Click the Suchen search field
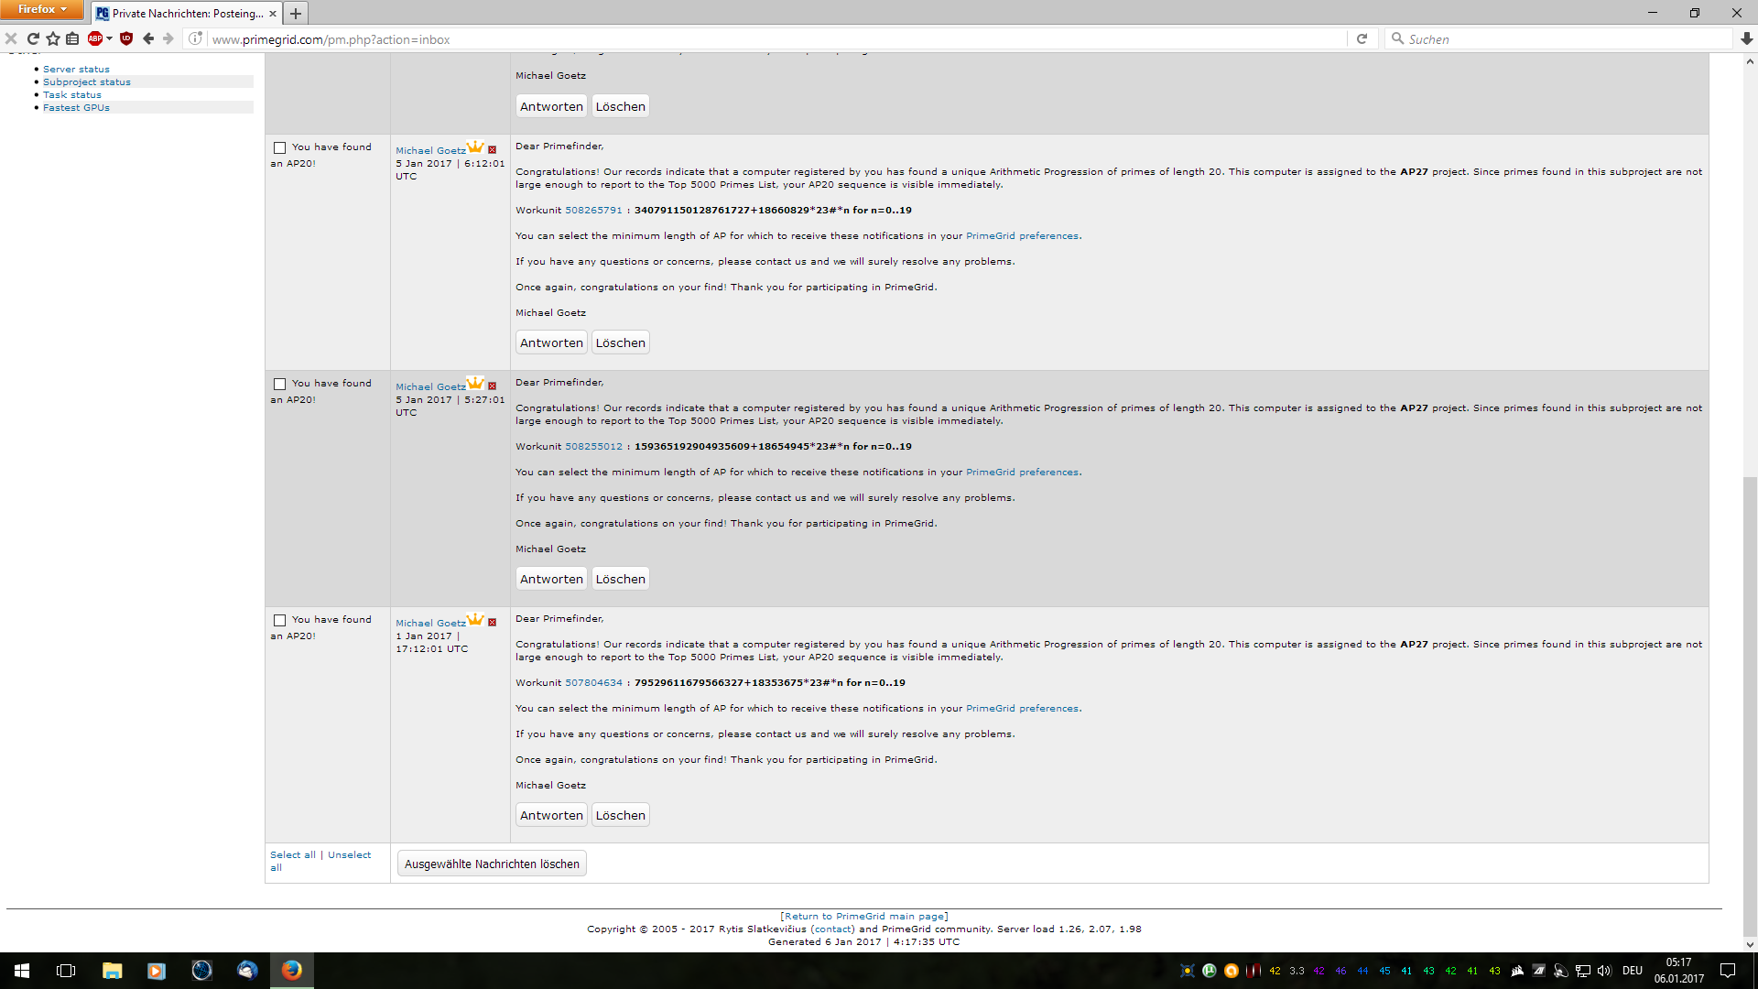 pyautogui.click(x=1557, y=38)
